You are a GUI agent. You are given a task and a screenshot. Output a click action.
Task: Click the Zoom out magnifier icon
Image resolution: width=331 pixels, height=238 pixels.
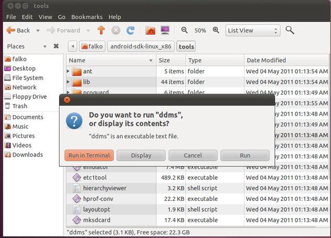click(184, 30)
